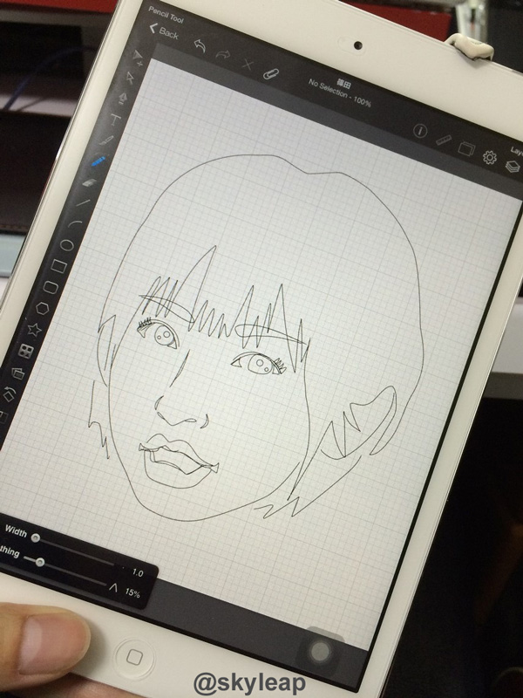Tap the Undo arrow
Screen dimensions: 523x698
(x=200, y=45)
